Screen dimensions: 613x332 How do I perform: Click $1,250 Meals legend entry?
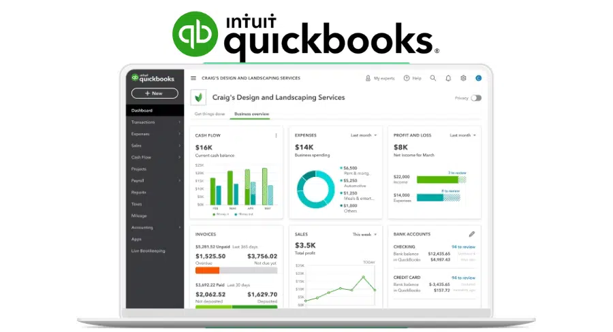[x=357, y=196]
